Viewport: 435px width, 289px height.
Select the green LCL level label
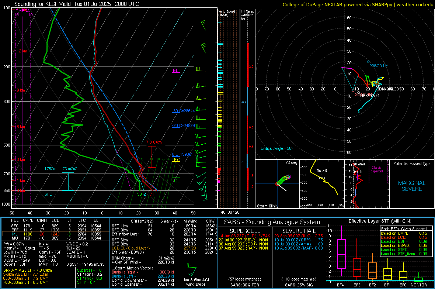tap(175, 180)
